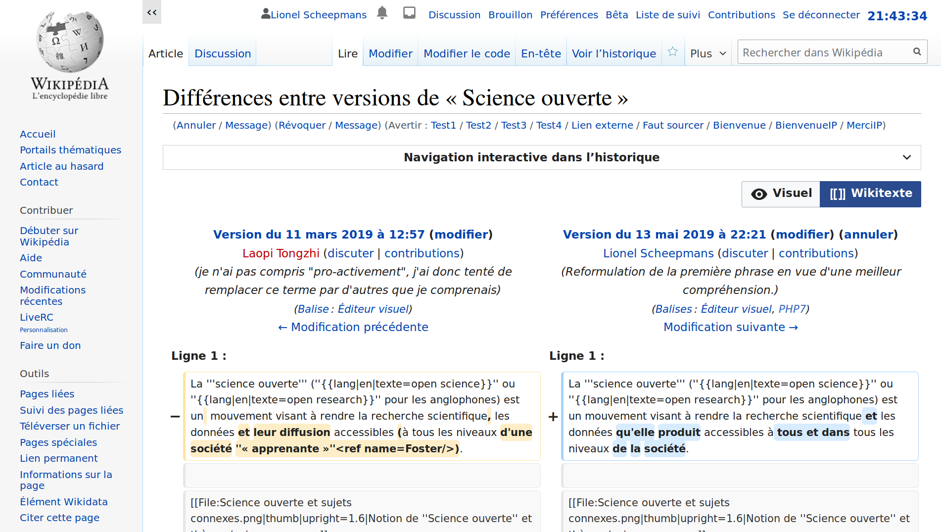Open Liste de suivi in top bar
Viewport: 941px width, 532px height.
pos(668,15)
